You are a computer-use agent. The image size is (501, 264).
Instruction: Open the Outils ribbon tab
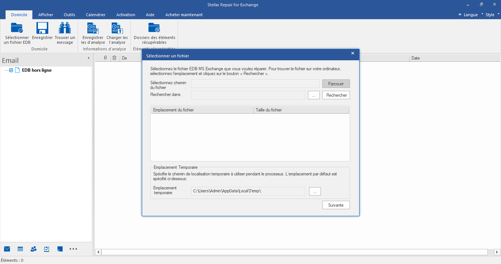69,15
